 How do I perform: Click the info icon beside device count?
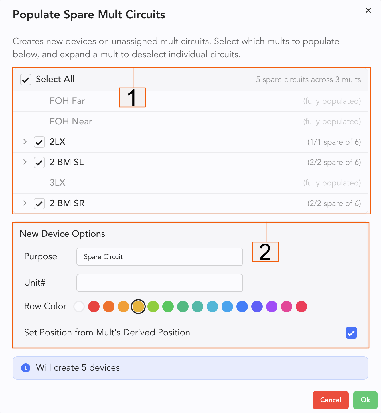click(x=26, y=368)
